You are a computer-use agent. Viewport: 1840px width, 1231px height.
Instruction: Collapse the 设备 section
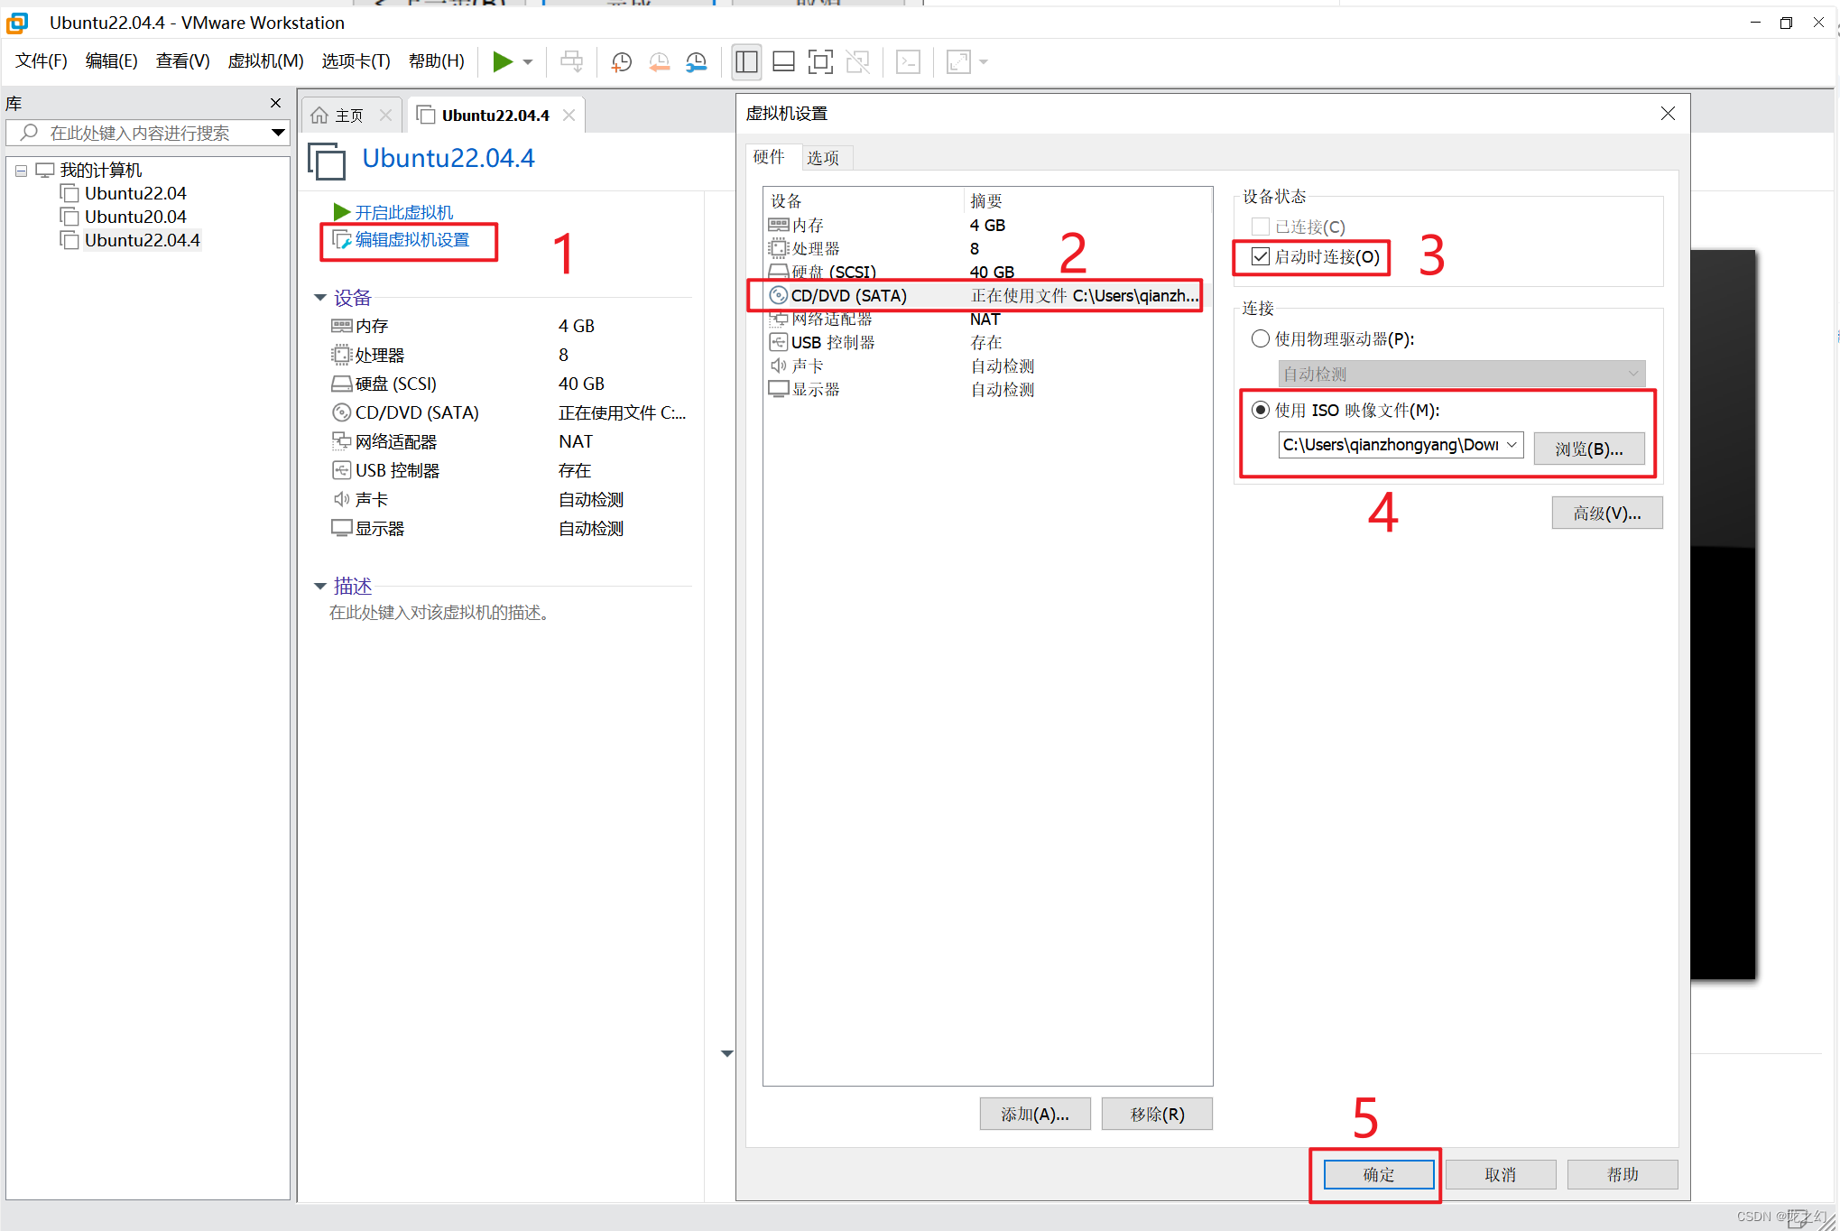319,298
